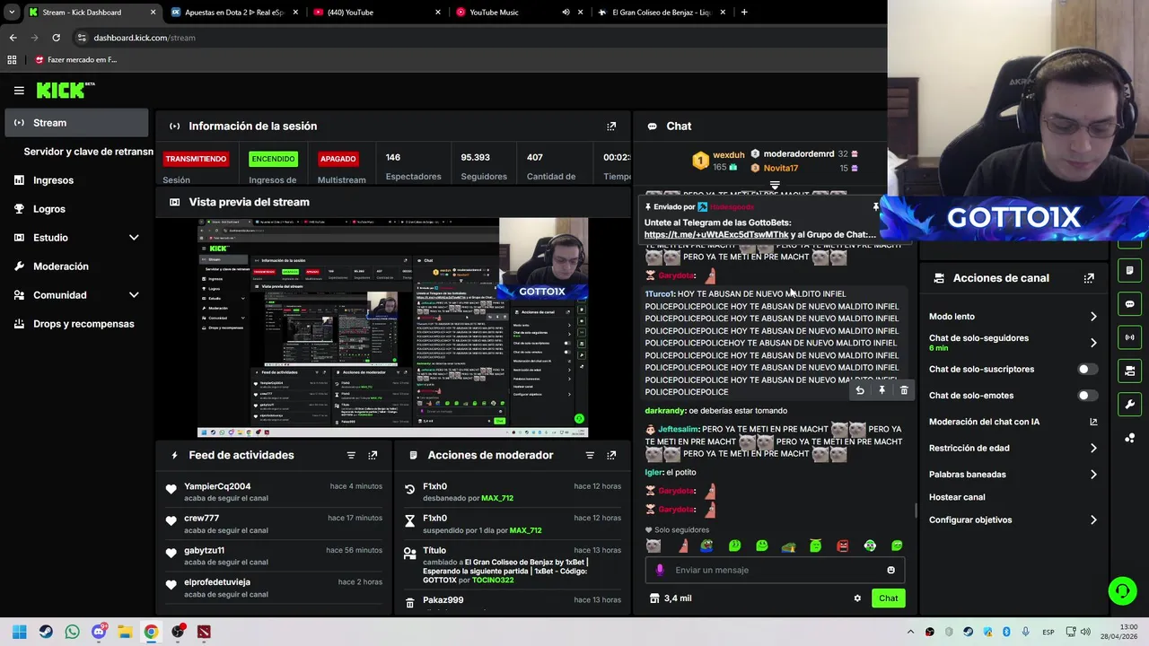This screenshot has width=1149, height=646.
Task: Open Ingresos in the sidebar
Action: pyautogui.click(x=76, y=180)
